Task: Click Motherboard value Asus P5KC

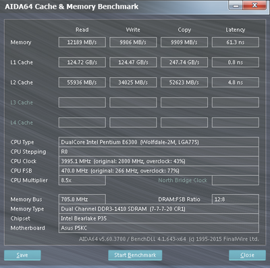Action: (x=159, y=228)
